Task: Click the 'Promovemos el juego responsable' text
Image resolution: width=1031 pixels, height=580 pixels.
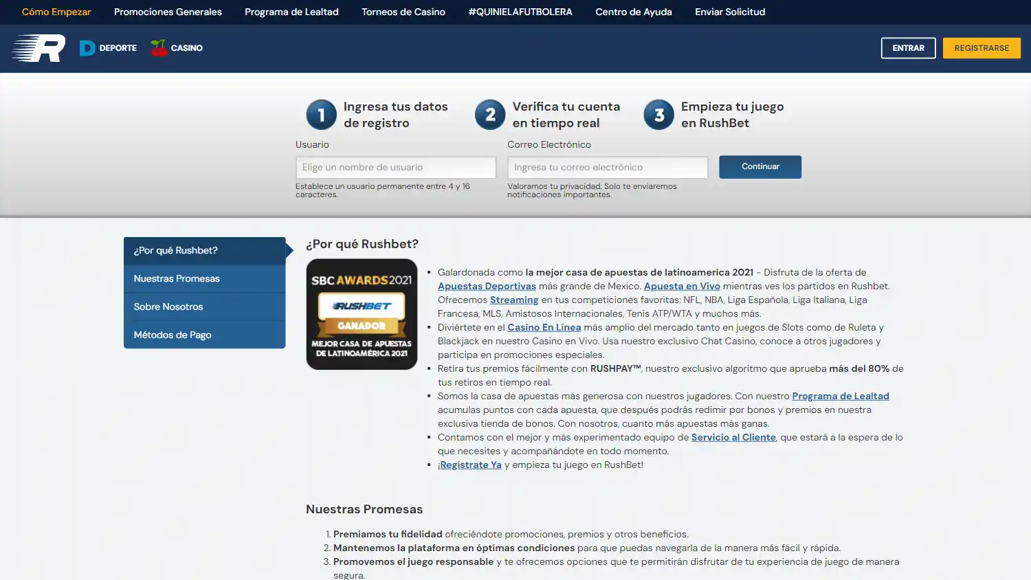Action: [414, 561]
